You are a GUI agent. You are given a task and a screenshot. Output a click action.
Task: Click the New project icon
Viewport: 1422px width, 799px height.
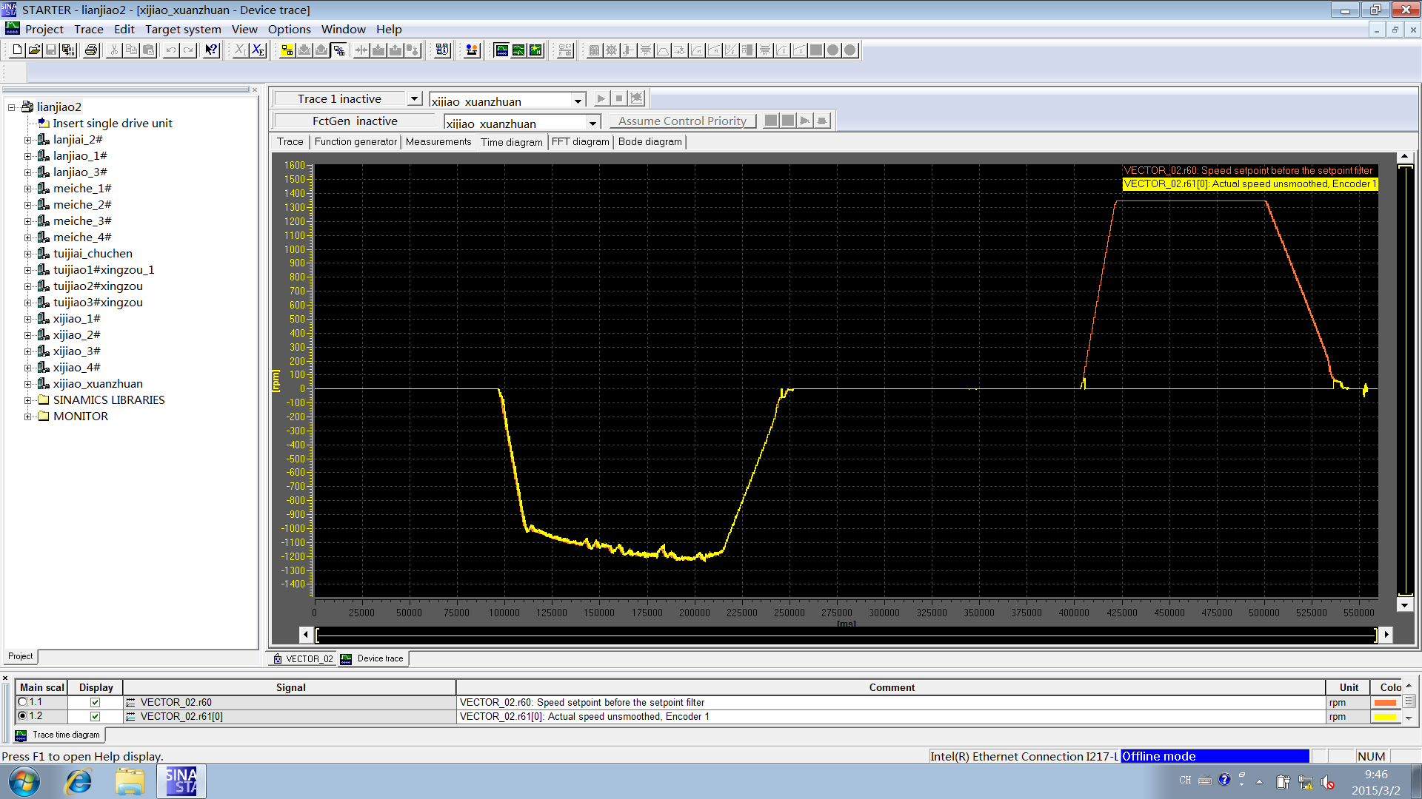(17, 50)
